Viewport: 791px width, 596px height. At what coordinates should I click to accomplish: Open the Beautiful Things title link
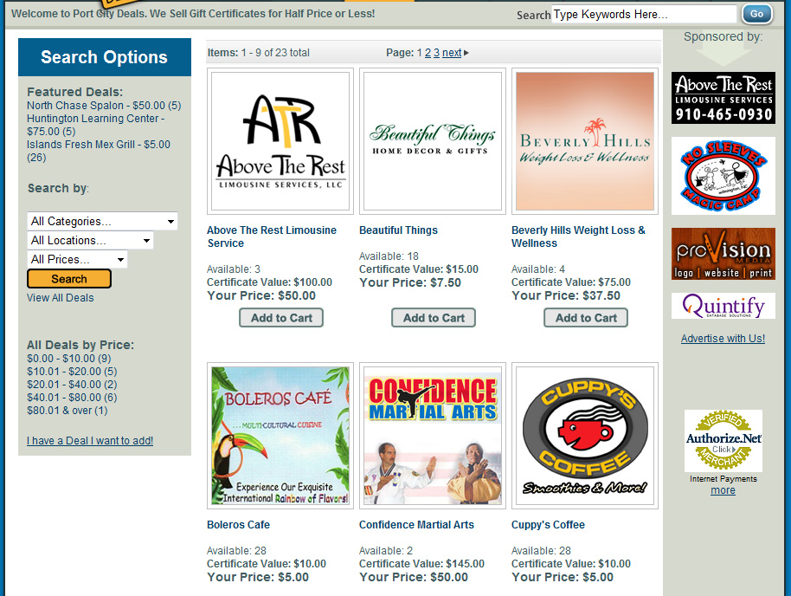pyautogui.click(x=398, y=230)
